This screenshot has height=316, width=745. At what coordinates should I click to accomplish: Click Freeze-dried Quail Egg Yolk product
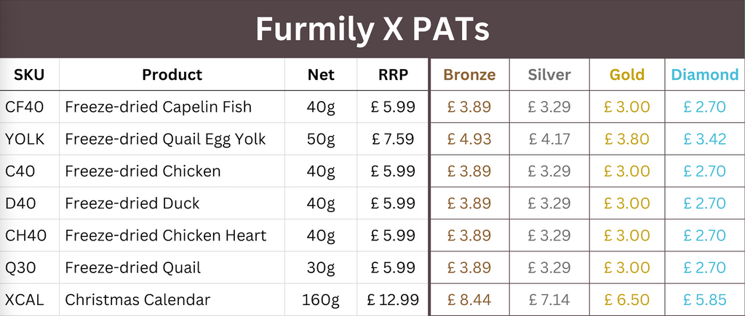point(165,139)
